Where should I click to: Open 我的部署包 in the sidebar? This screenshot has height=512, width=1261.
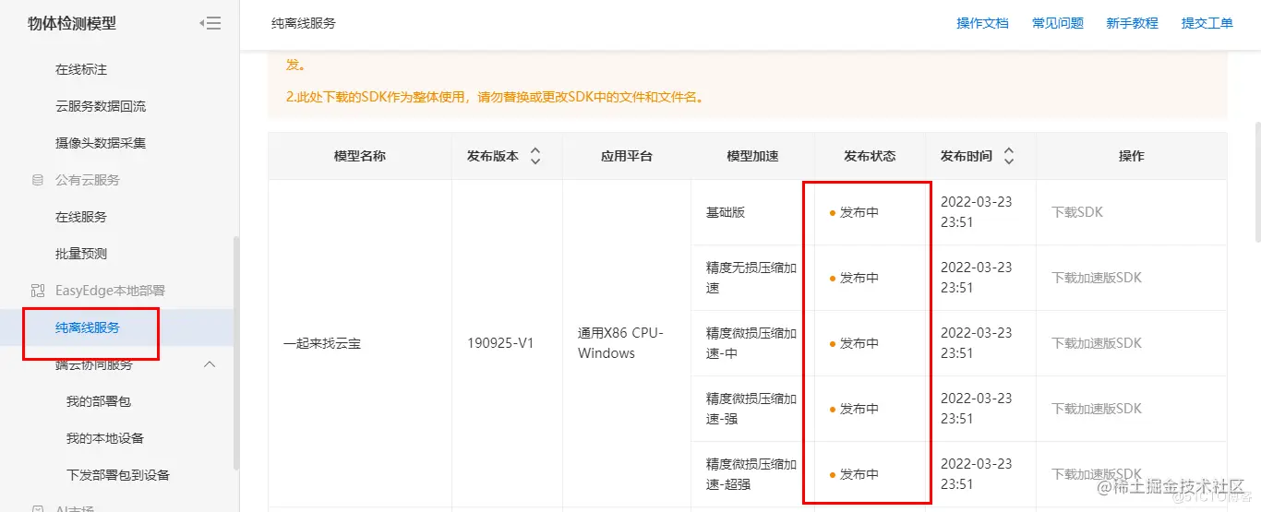point(99,401)
